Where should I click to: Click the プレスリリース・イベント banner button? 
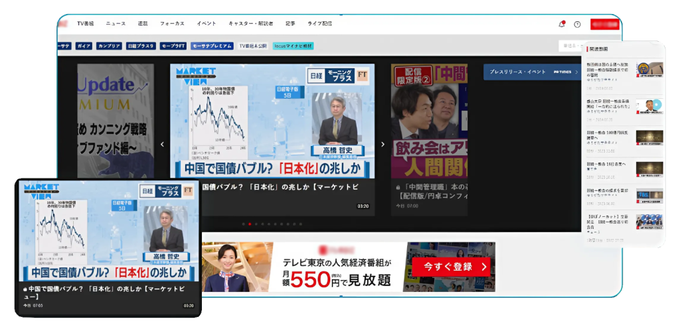(532, 72)
